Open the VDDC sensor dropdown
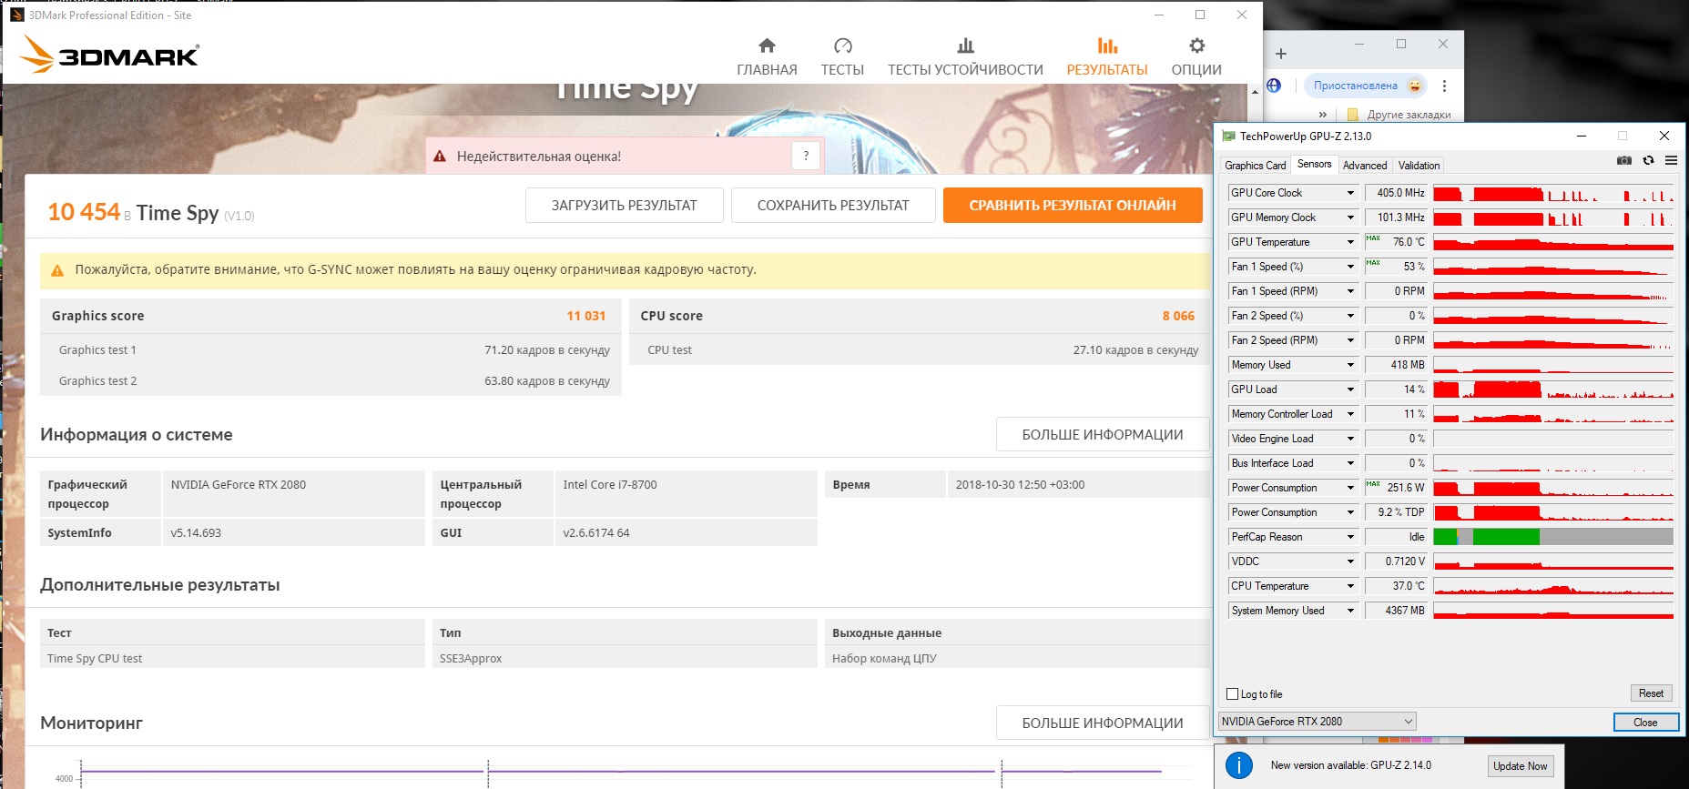This screenshot has width=1689, height=789. 1351,561
